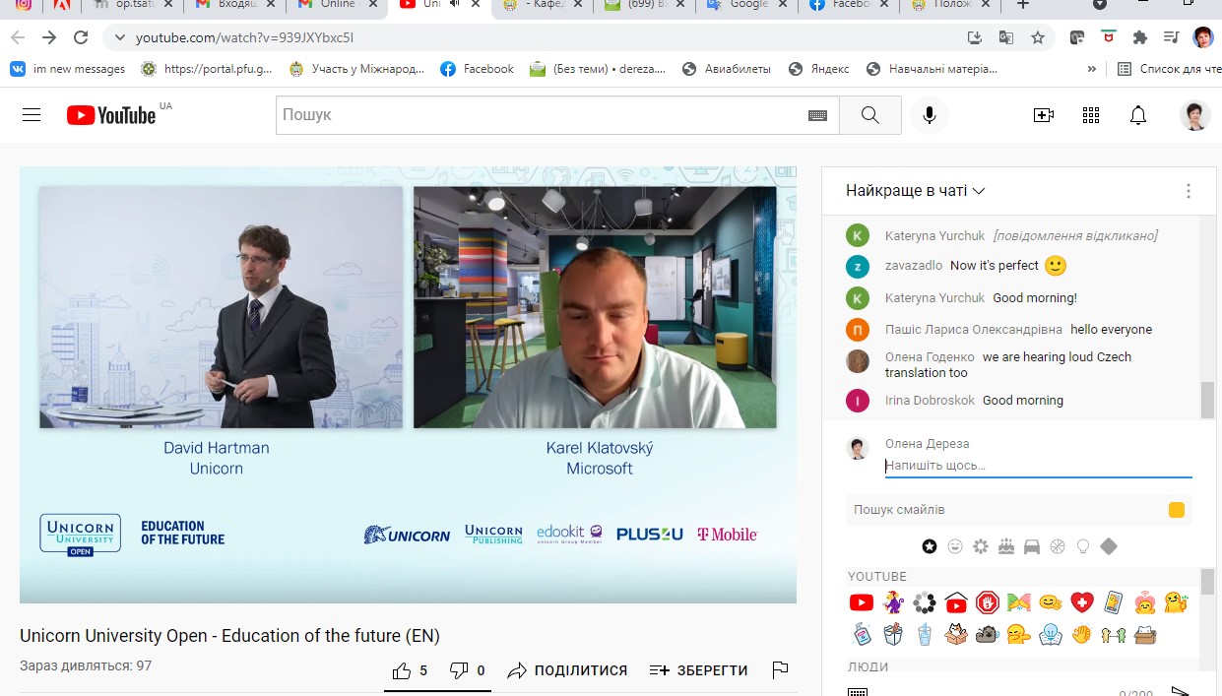
Task: Open a new browser tab
Action: (1023, 5)
